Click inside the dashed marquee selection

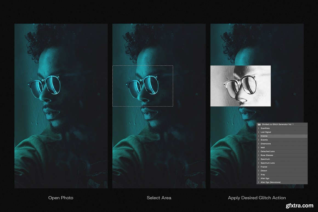143,86
